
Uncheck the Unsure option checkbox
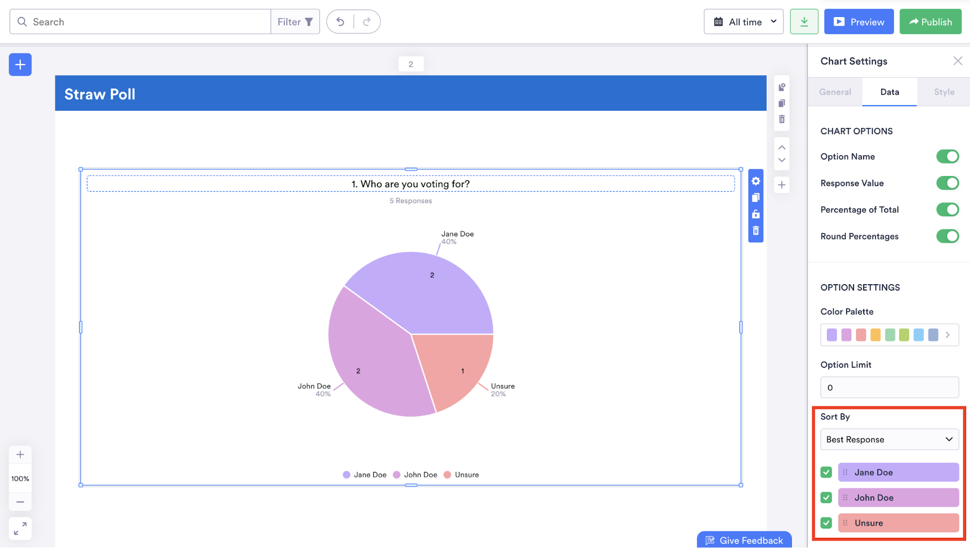(826, 523)
